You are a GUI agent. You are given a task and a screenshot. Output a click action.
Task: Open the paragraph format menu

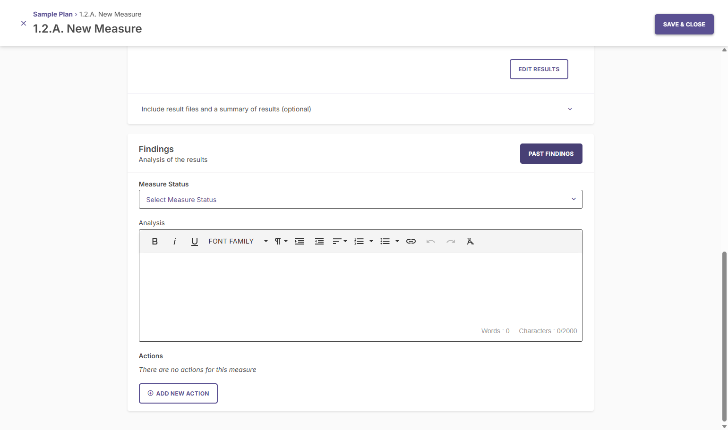point(281,241)
